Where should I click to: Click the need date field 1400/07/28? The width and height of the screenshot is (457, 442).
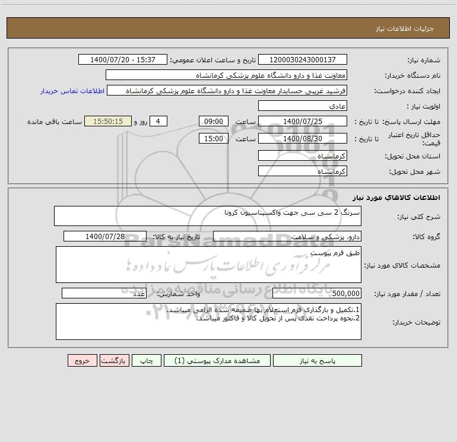(105, 236)
